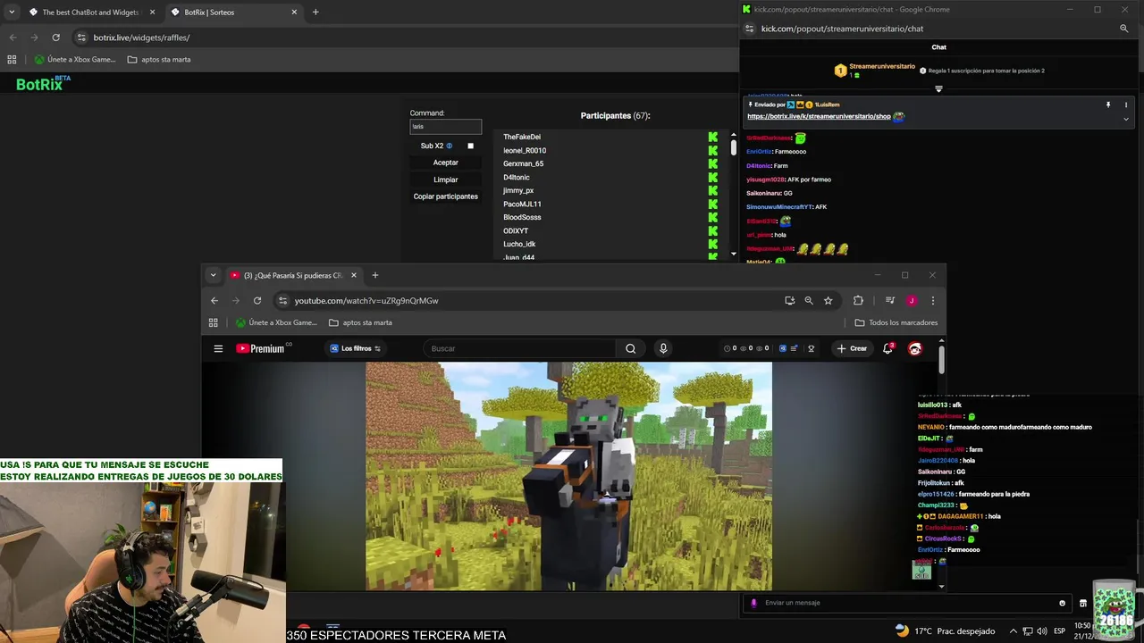Close the BotRix Sorteos tab
This screenshot has height=643, width=1144.
click(294, 13)
